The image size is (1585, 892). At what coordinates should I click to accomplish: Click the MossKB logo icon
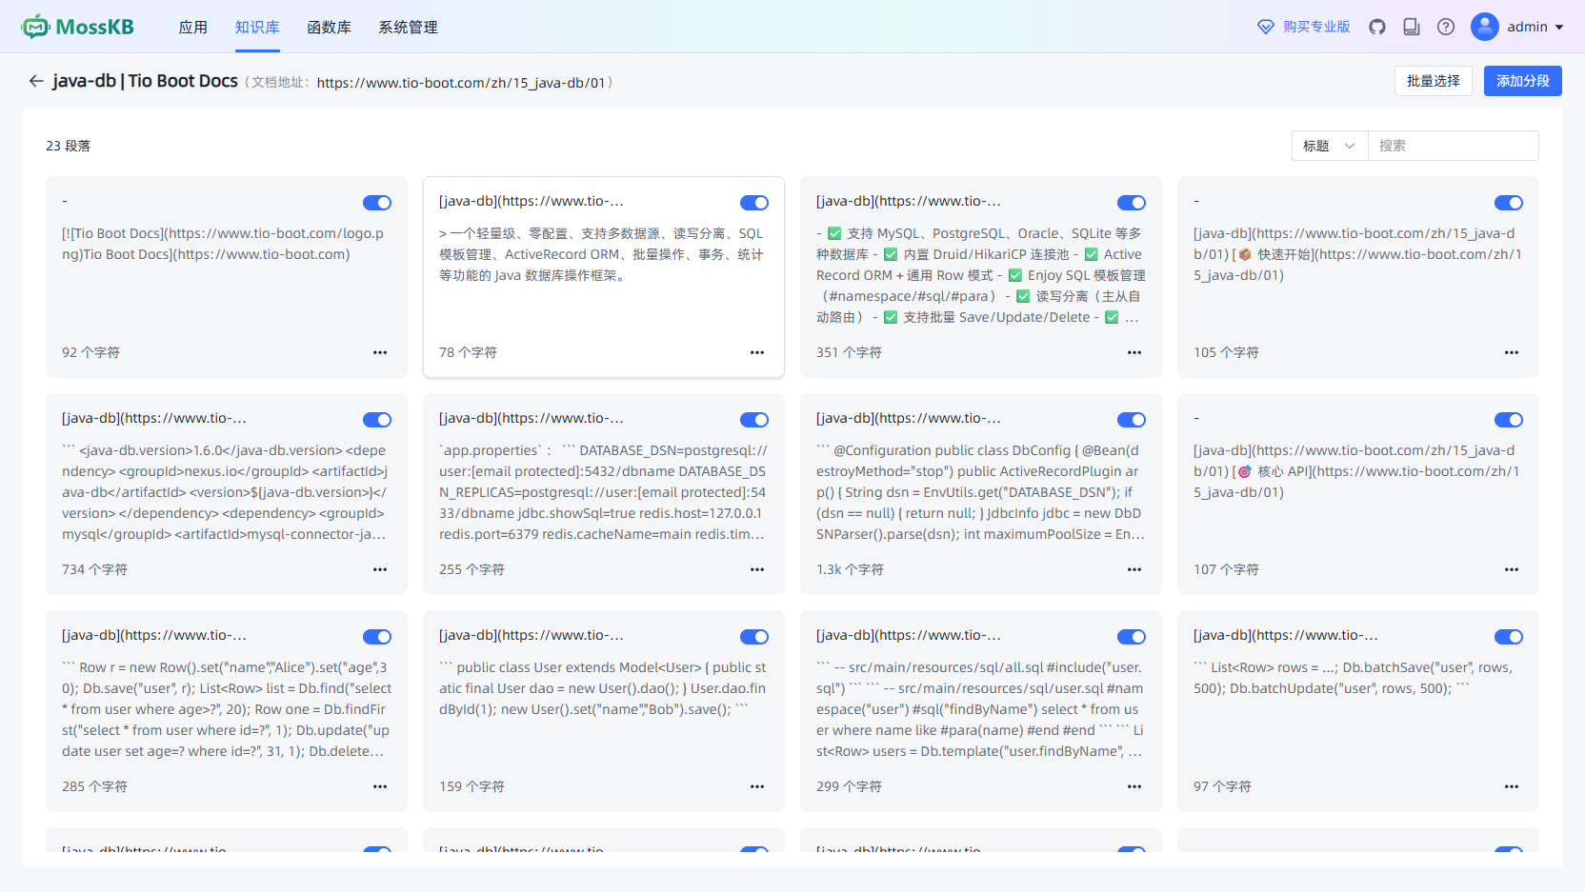pyautogui.click(x=35, y=27)
